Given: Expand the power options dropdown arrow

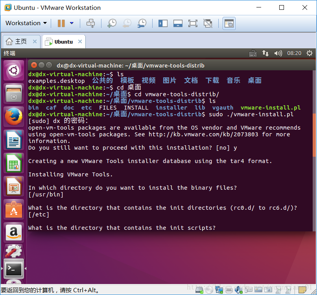Looking at the screenshot, I should pyautogui.click(x=72, y=23).
